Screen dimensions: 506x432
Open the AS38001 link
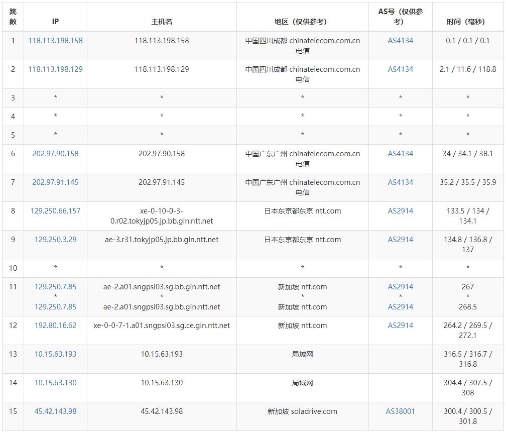pyautogui.click(x=401, y=411)
